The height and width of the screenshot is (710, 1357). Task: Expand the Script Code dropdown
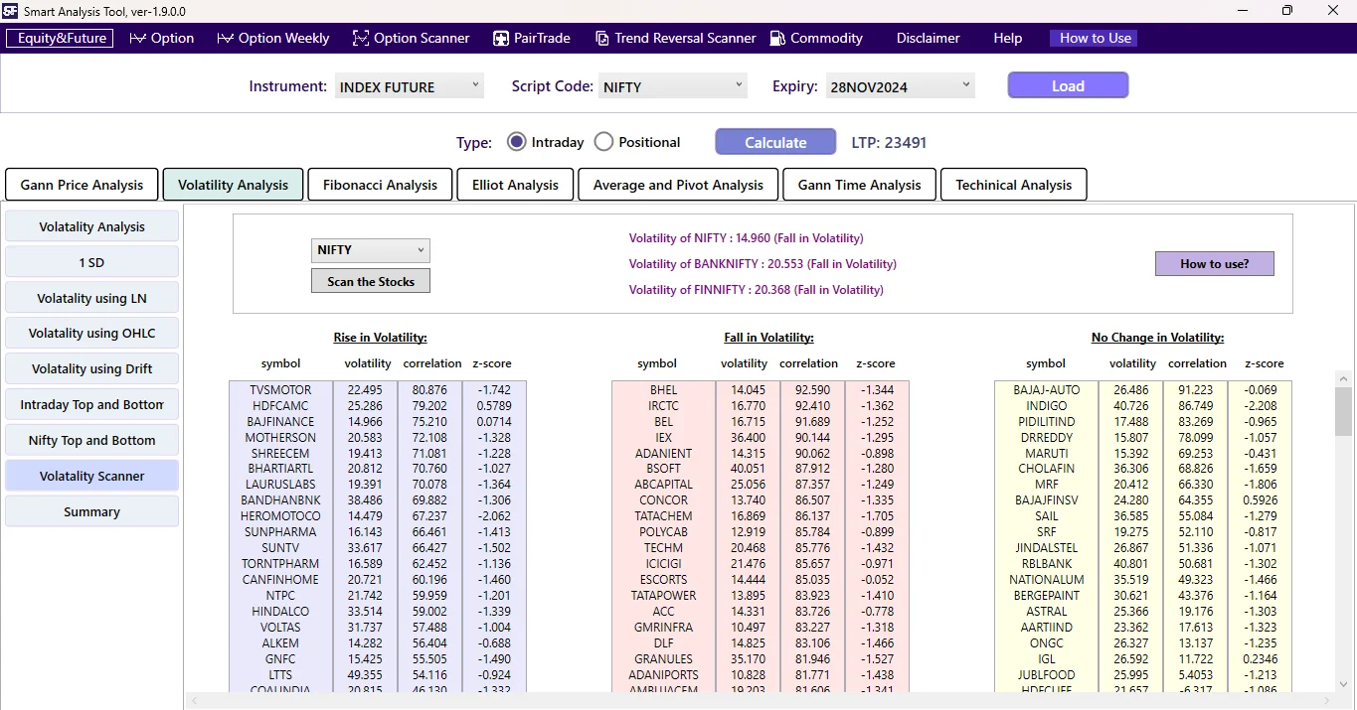pos(738,85)
